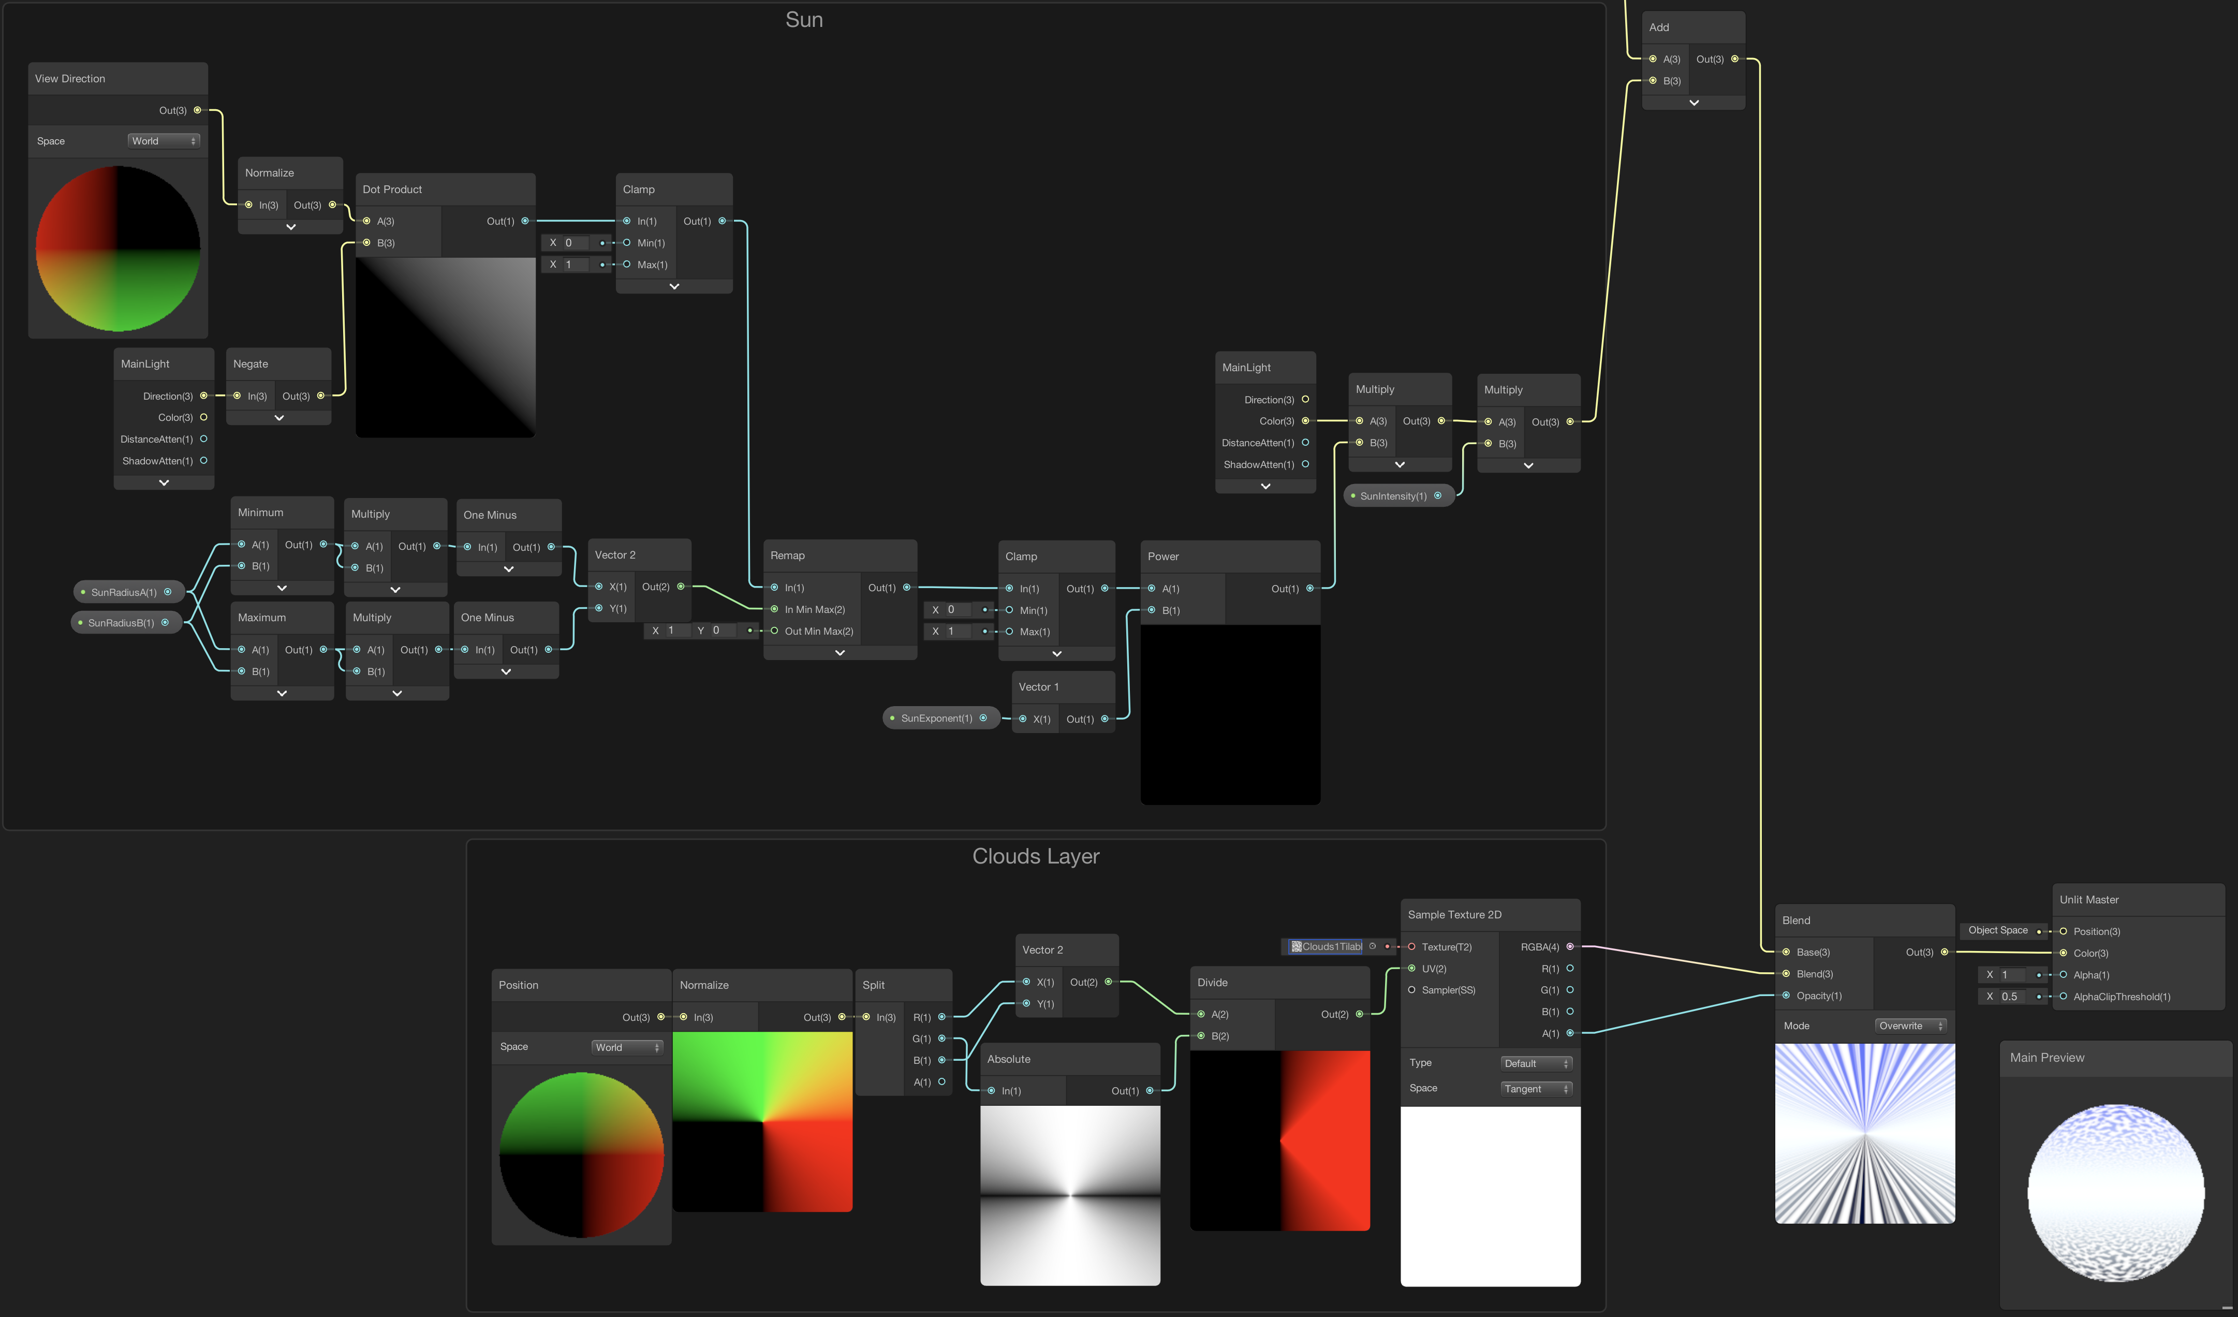Collapse the Remap node preview via its chevron
The image size is (2238, 1317).
(x=840, y=653)
